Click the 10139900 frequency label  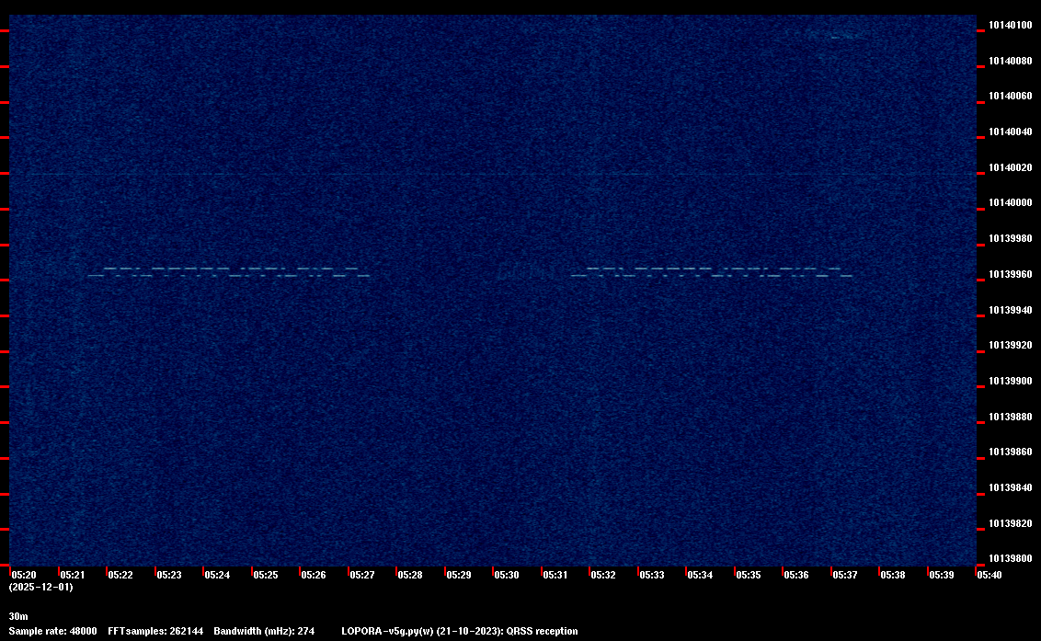pyautogui.click(x=1011, y=382)
